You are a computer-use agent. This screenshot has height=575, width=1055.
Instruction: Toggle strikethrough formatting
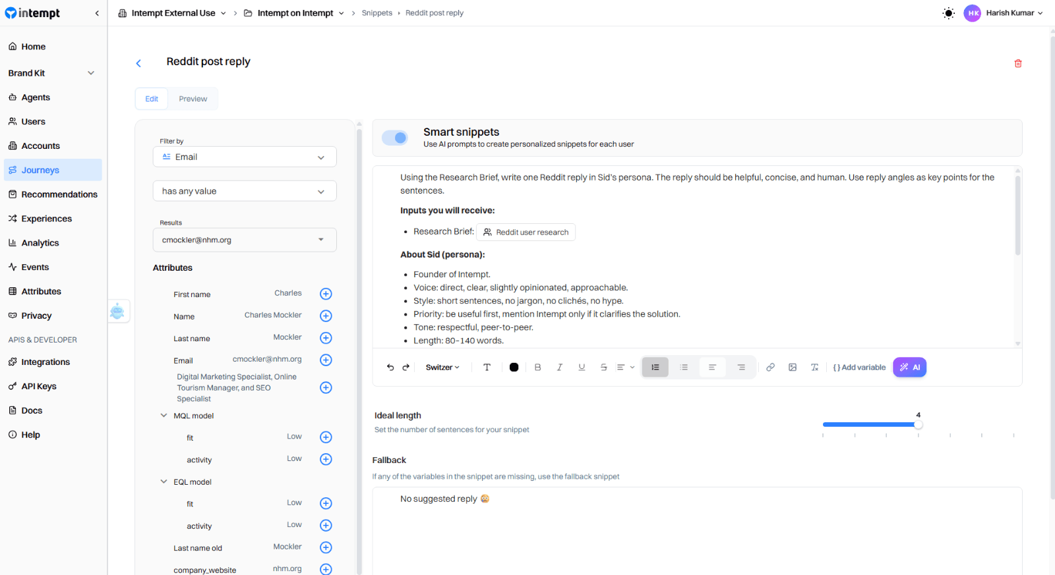pos(604,368)
